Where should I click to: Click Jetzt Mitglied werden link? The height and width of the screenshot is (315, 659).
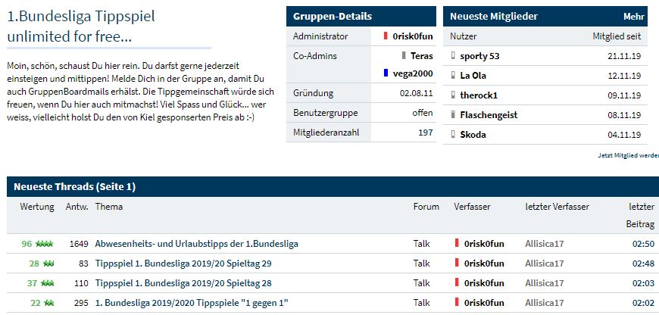click(628, 155)
